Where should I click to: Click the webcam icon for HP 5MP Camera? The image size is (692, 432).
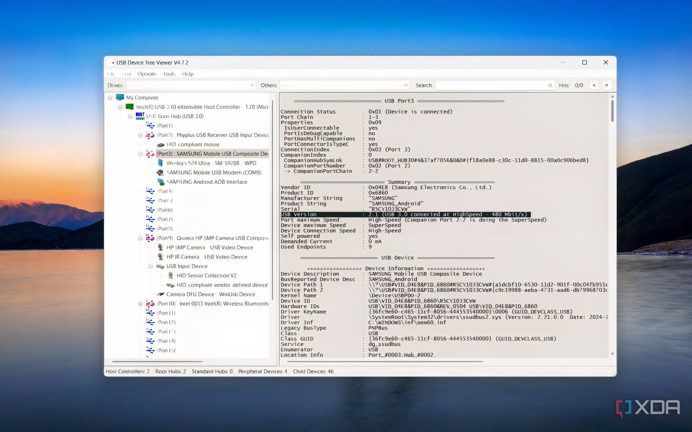pos(160,247)
